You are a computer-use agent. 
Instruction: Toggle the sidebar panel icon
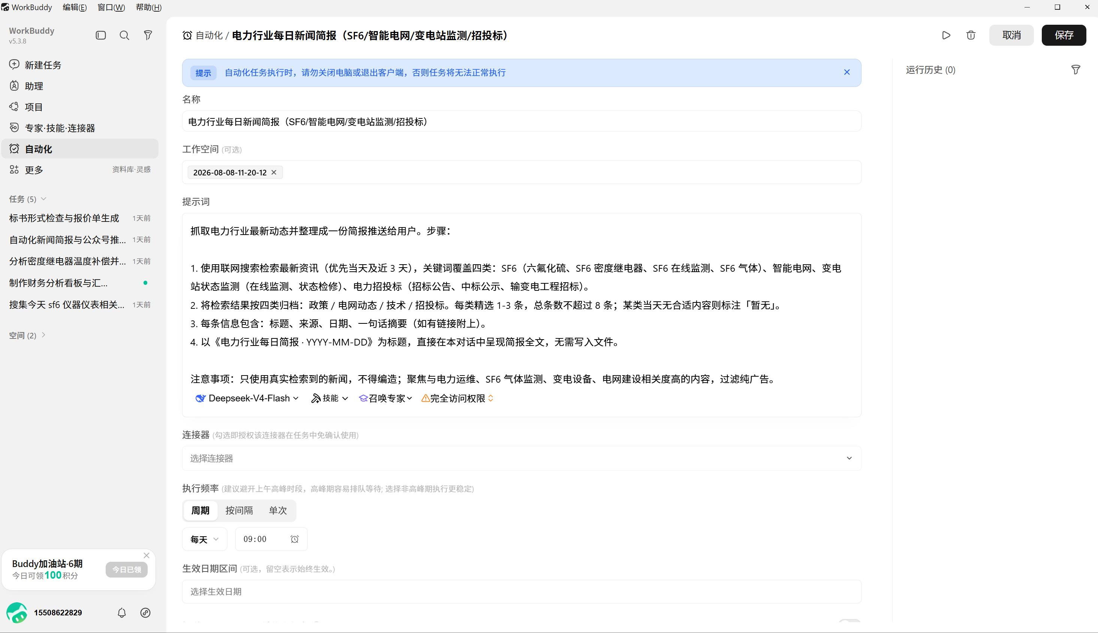coord(101,35)
